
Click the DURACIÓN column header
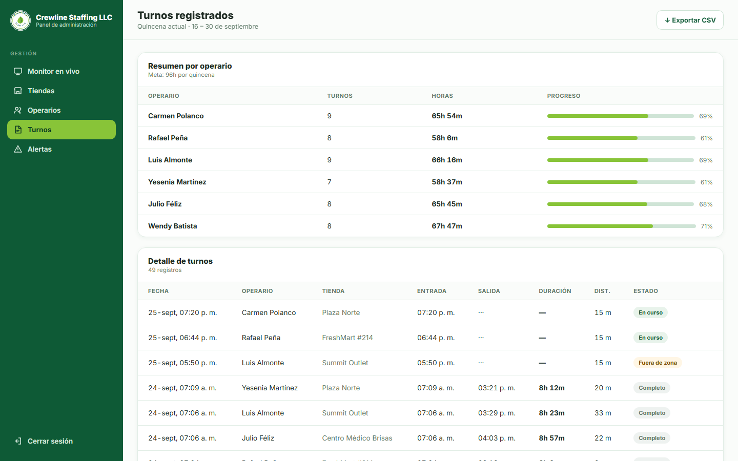pos(555,291)
